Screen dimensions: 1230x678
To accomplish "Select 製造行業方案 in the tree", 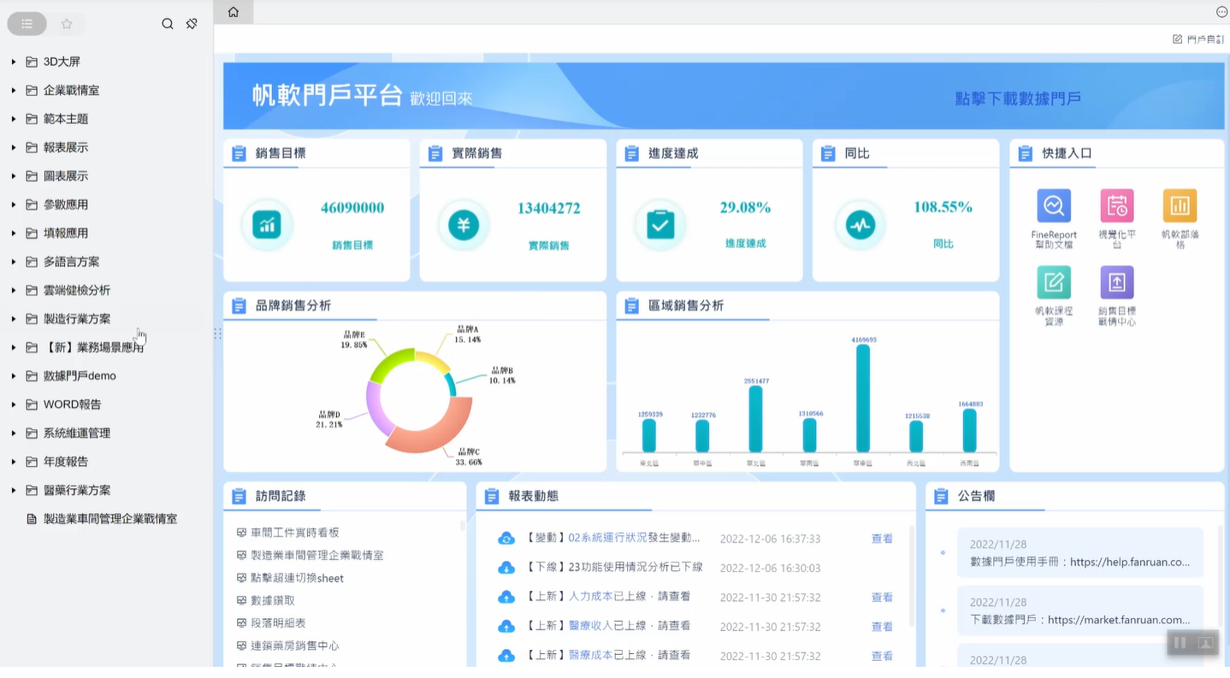I will point(77,319).
